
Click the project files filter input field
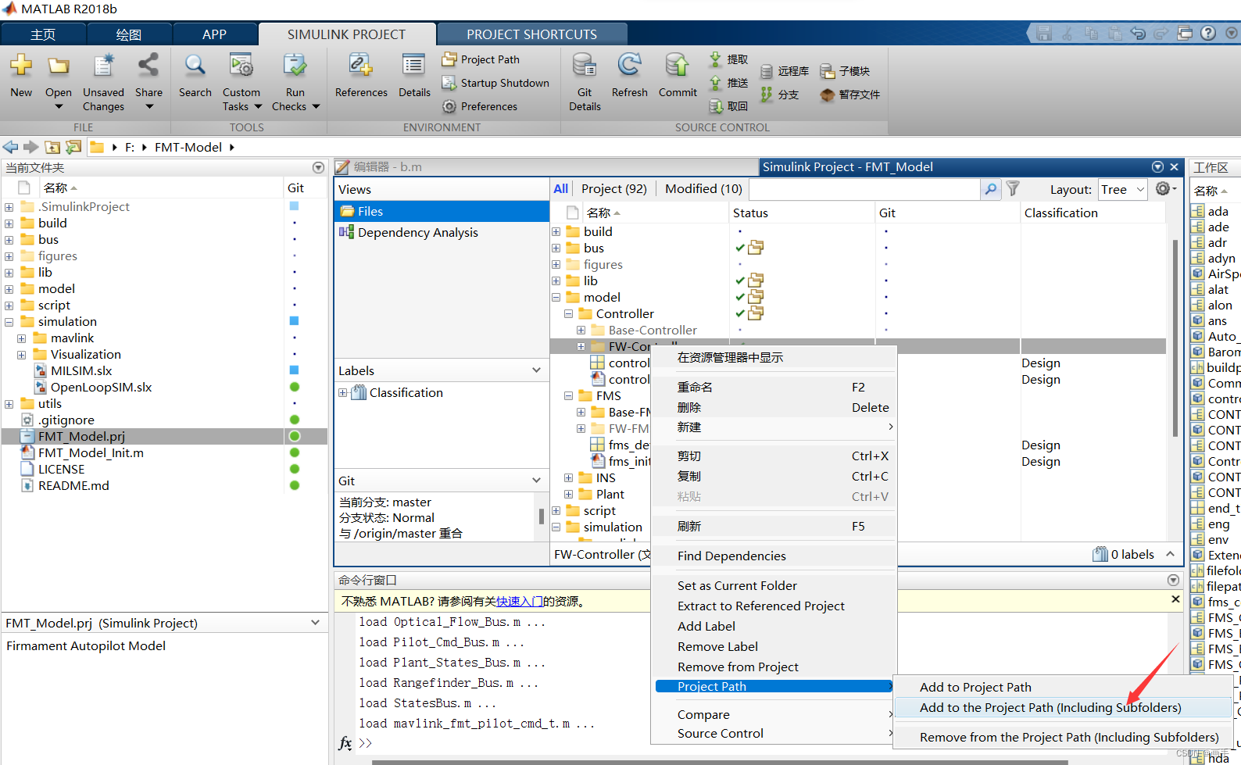pyautogui.click(x=864, y=189)
